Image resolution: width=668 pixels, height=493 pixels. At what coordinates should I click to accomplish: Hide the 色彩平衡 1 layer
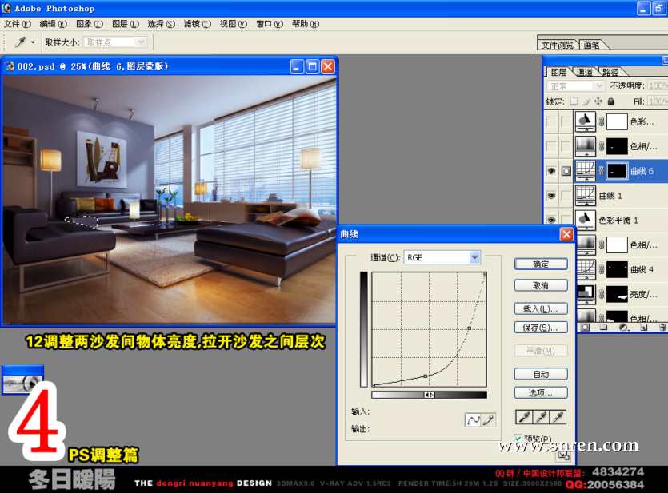pyautogui.click(x=551, y=220)
